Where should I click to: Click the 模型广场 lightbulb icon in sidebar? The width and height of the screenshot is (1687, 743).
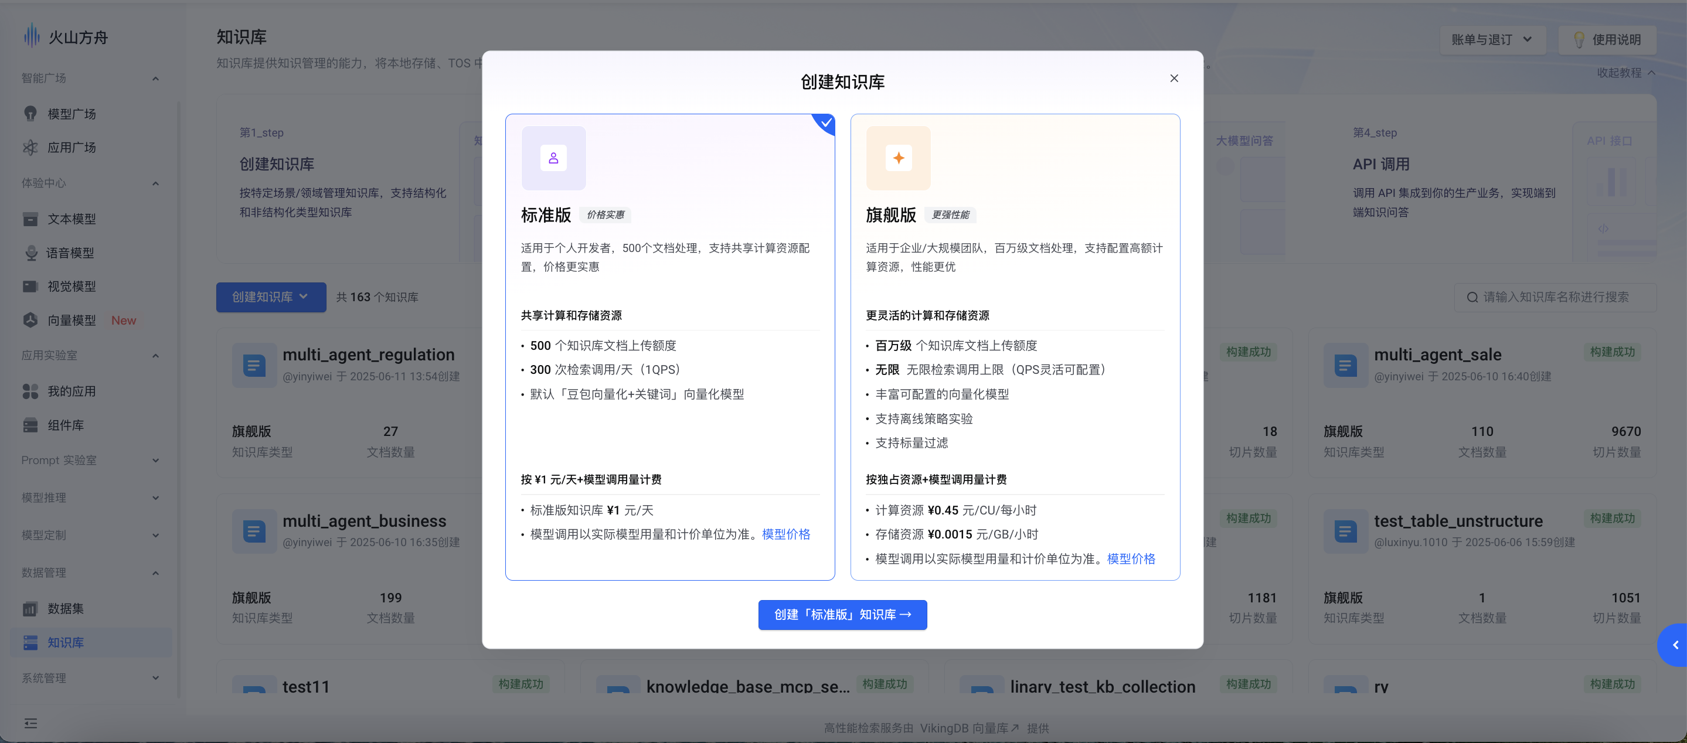pyautogui.click(x=30, y=114)
